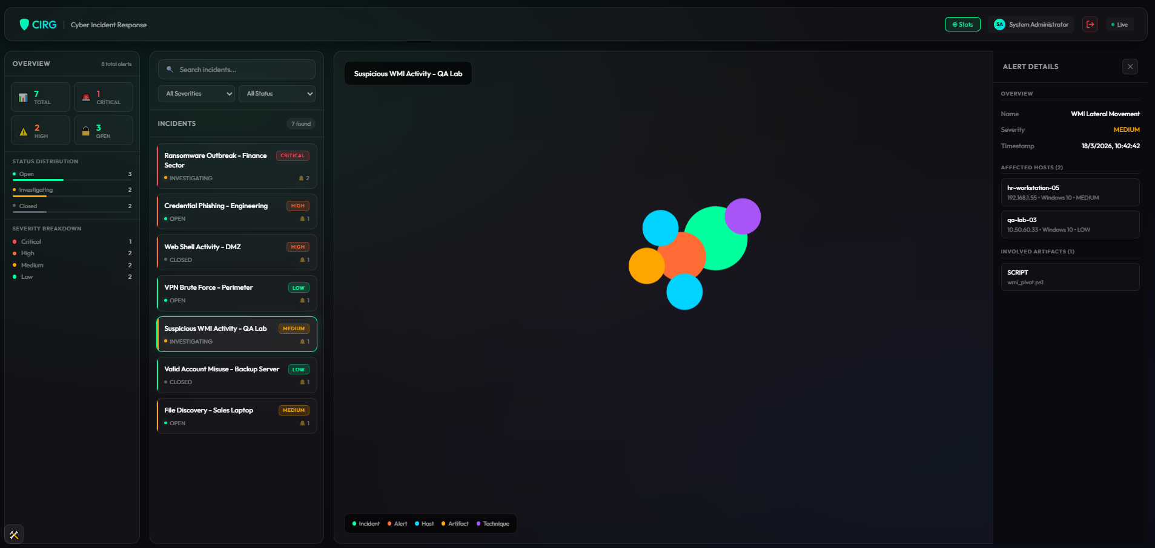The image size is (1155, 548).
Task: Click the Search incidents input field
Action: coord(236,69)
